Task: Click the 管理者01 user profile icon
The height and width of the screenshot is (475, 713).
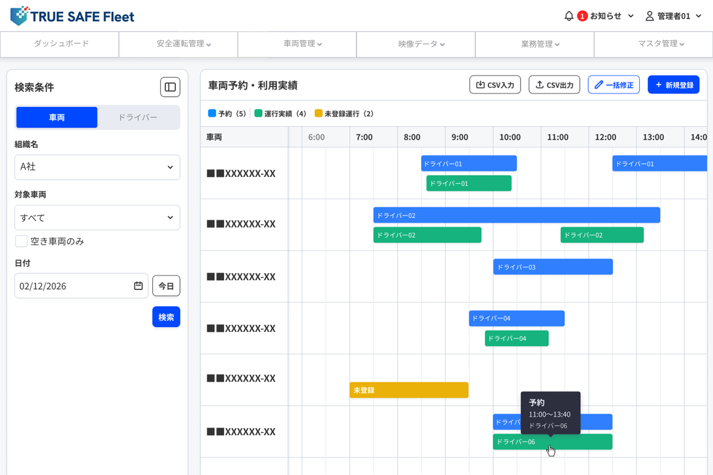Action: click(x=649, y=16)
